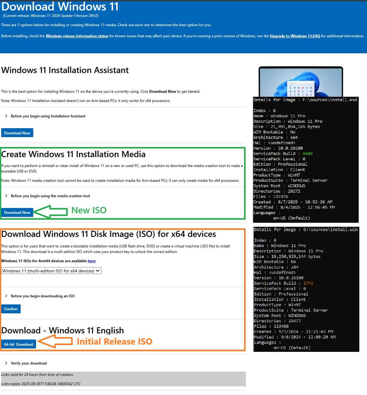This screenshot has width=367, height=395.
Task: Click the 'Modified : 9/6/2024' line
Action: pos(295,337)
